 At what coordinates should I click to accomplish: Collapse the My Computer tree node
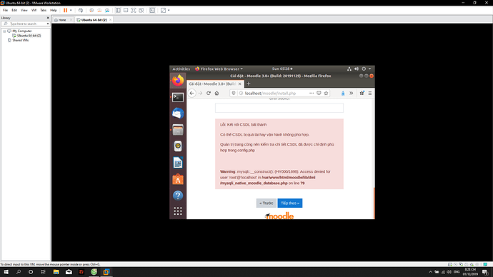coord(4,31)
